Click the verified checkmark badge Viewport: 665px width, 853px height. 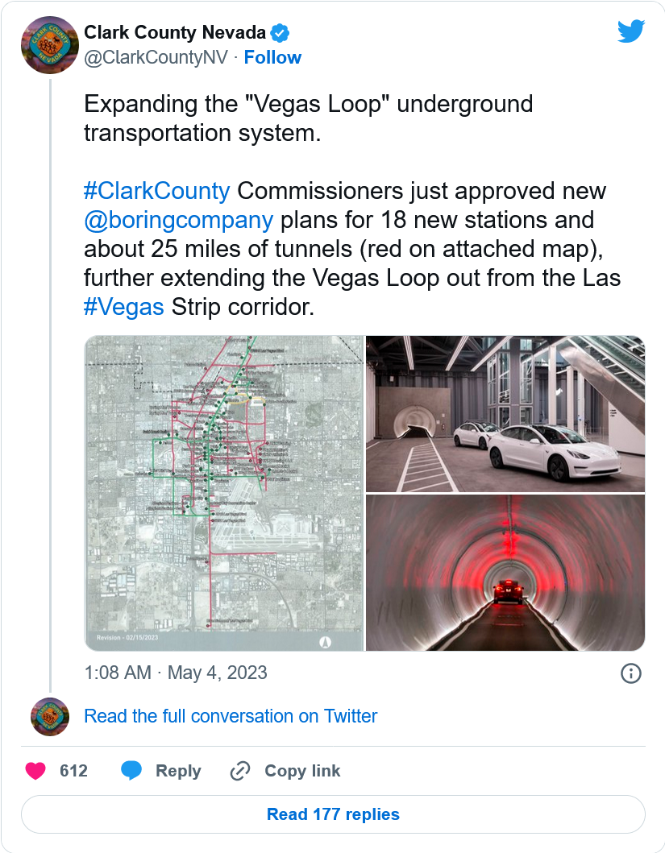tap(280, 33)
